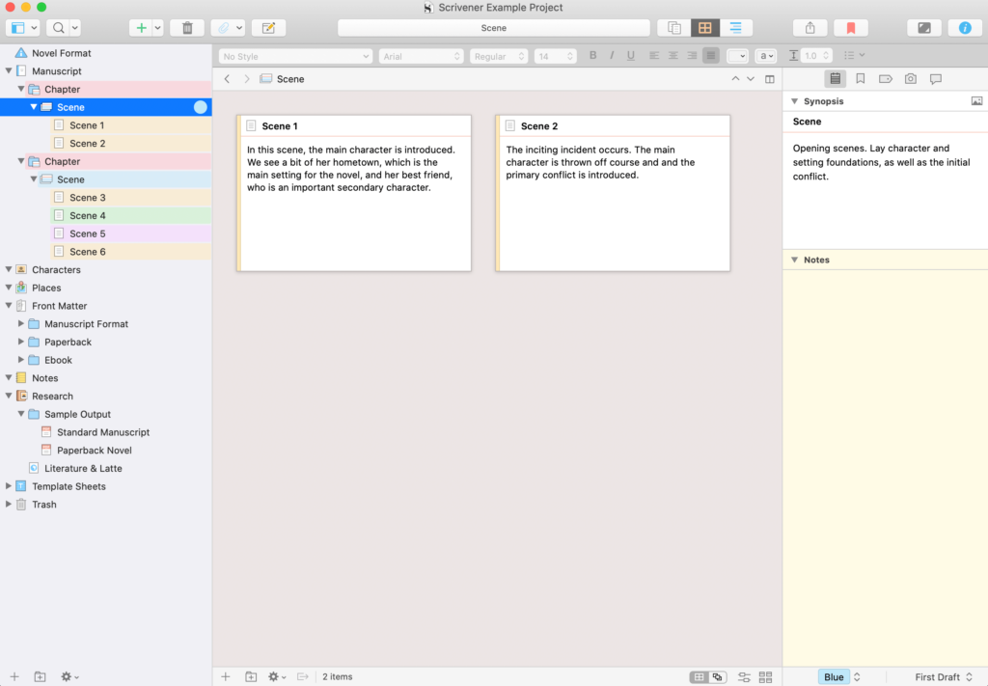Screen dimensions: 988x686
Task: Toggle freeform corkboard mode
Action: (718, 677)
